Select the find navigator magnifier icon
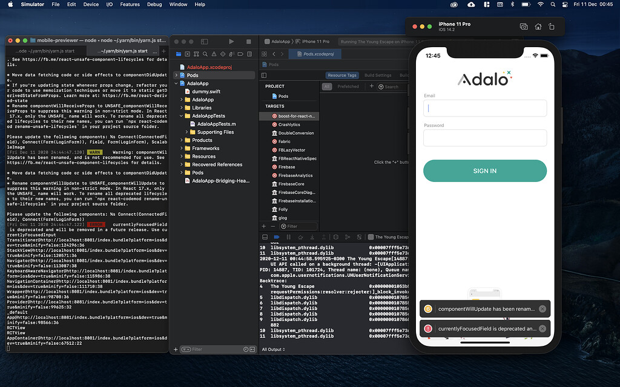620x387 pixels. click(205, 54)
